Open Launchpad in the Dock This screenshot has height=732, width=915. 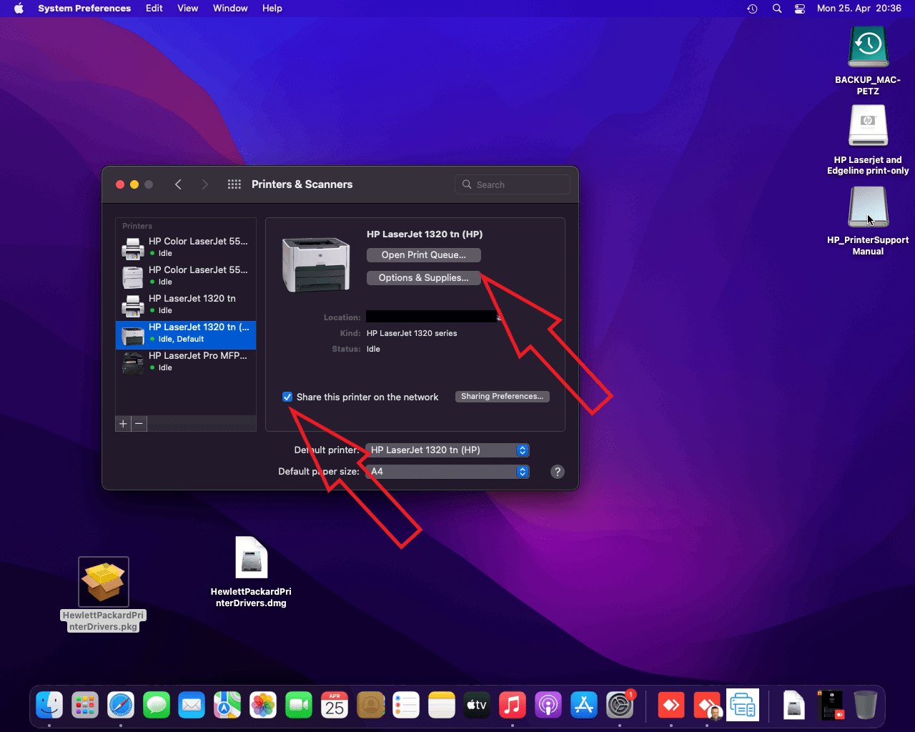click(85, 706)
